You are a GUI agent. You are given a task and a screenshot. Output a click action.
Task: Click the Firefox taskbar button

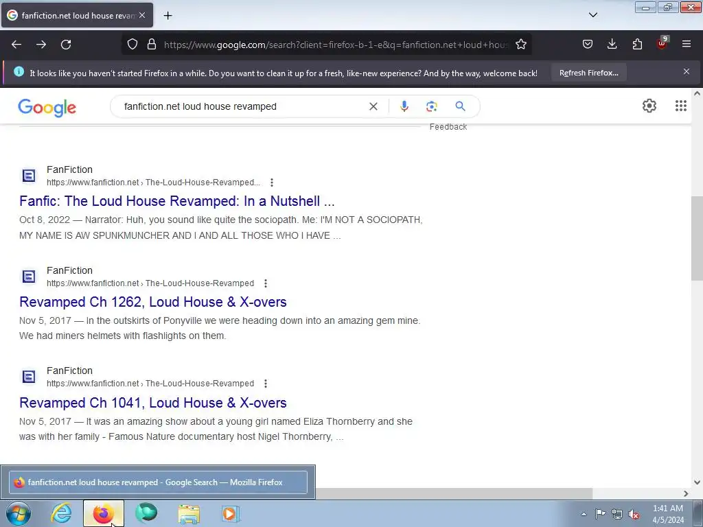104,513
